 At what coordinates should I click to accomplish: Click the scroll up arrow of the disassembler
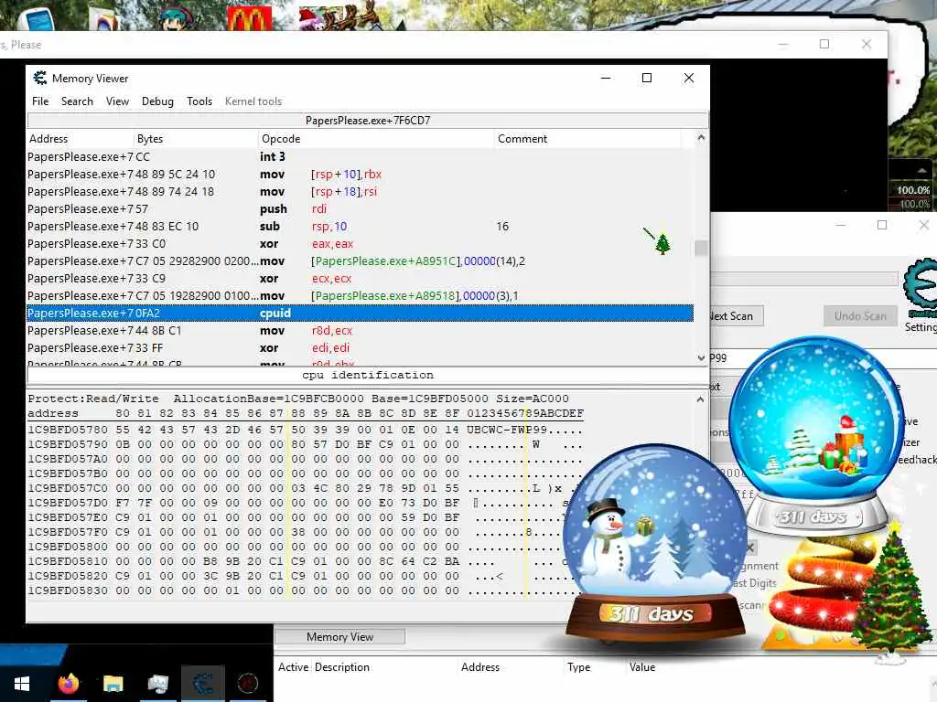(701, 138)
